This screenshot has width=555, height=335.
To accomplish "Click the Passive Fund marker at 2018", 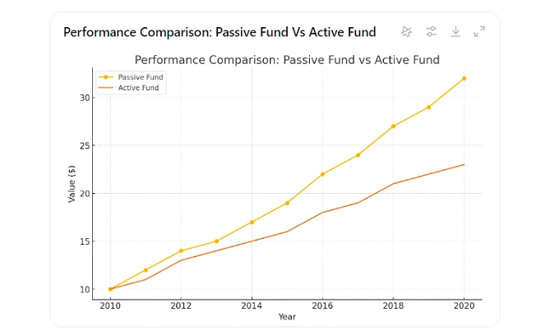I will [x=393, y=126].
